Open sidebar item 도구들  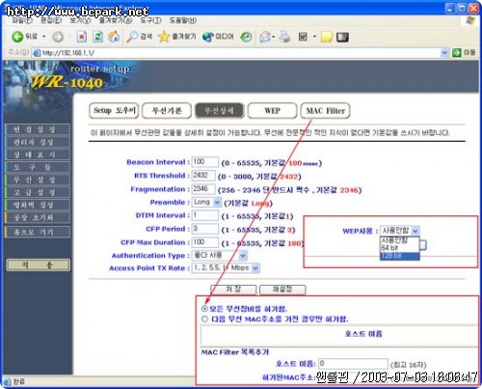click(x=38, y=167)
